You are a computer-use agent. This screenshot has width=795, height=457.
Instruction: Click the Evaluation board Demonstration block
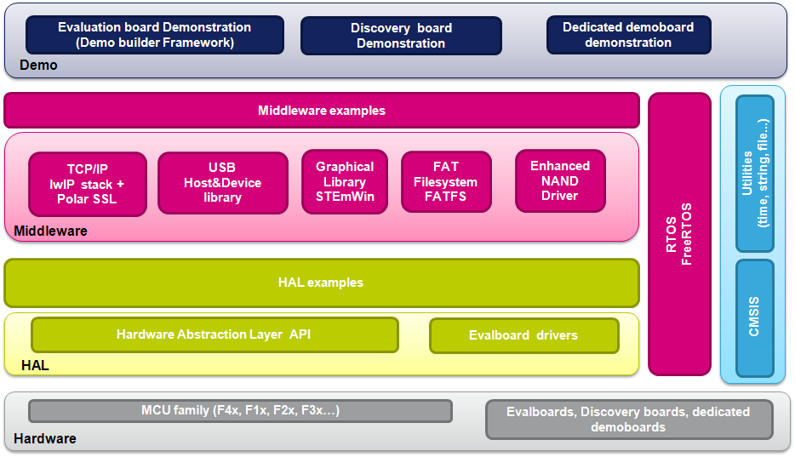tap(155, 35)
